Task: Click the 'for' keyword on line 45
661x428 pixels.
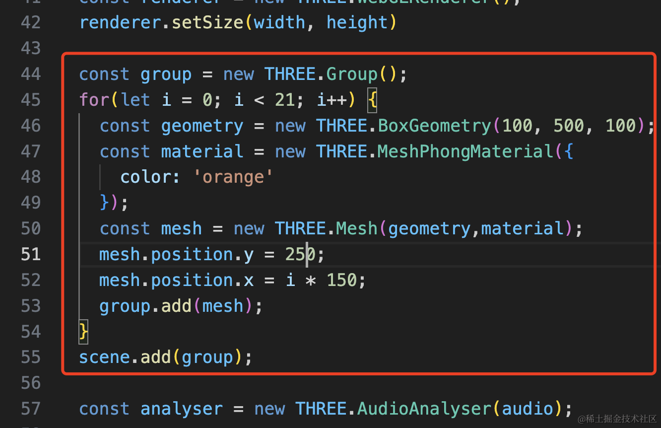Action: pos(94,100)
